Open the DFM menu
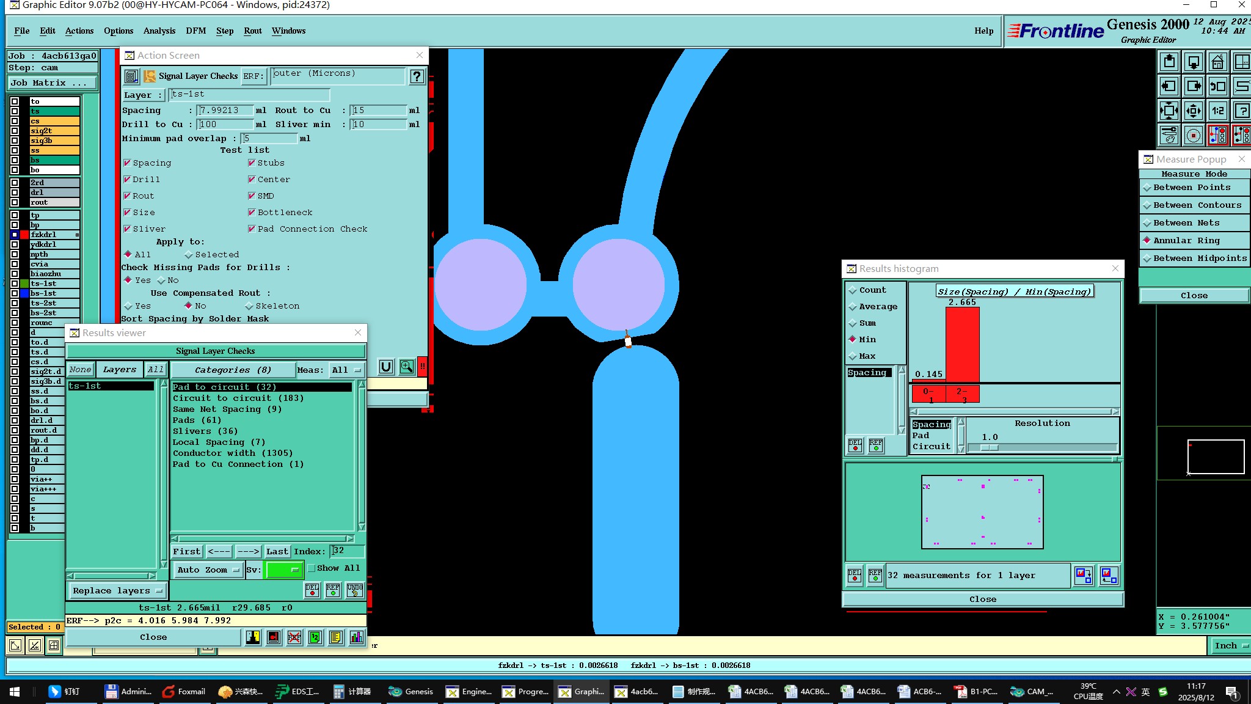This screenshot has height=704, width=1251. pos(195,31)
